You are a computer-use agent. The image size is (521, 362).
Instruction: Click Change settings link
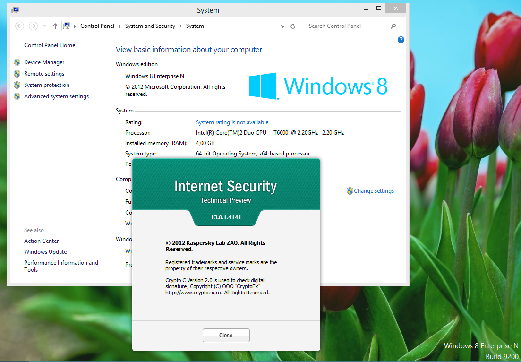[x=374, y=191]
